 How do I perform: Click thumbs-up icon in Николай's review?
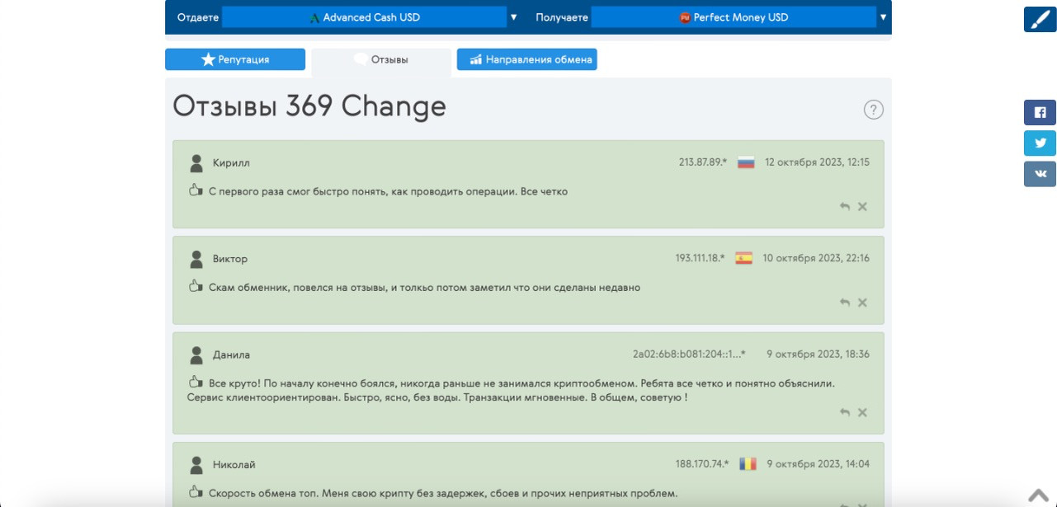[x=196, y=492]
